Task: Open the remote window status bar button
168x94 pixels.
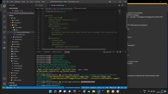Action: coord(4,88)
